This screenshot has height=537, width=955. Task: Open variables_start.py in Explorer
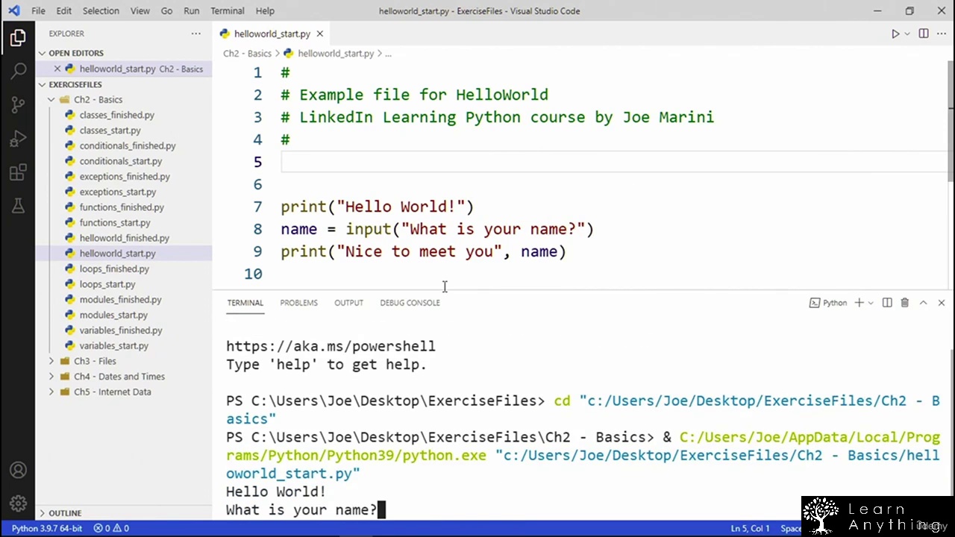click(114, 345)
